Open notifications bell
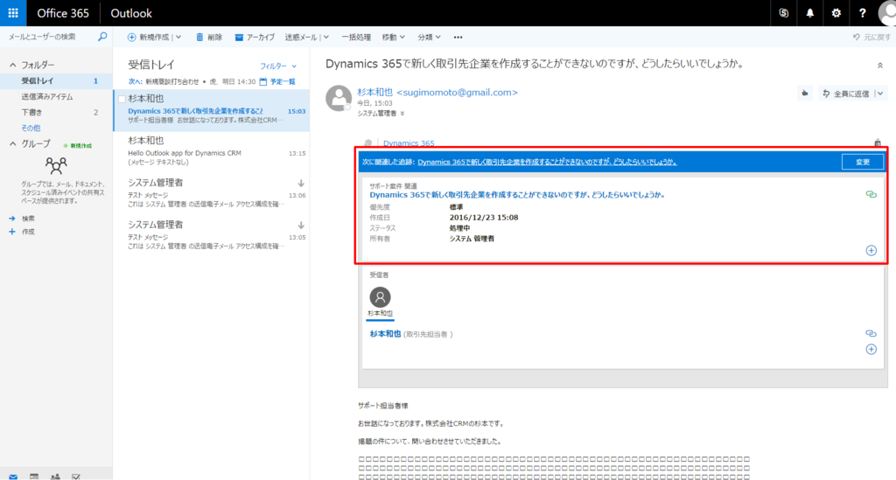 coord(809,12)
